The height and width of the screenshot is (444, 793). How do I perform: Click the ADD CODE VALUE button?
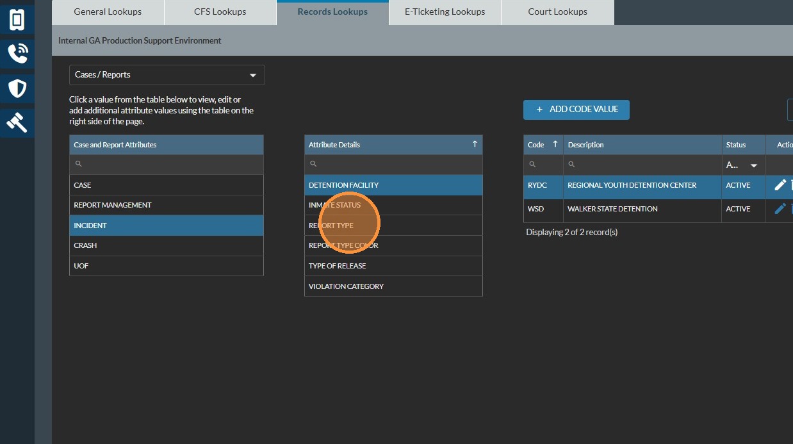coord(576,110)
